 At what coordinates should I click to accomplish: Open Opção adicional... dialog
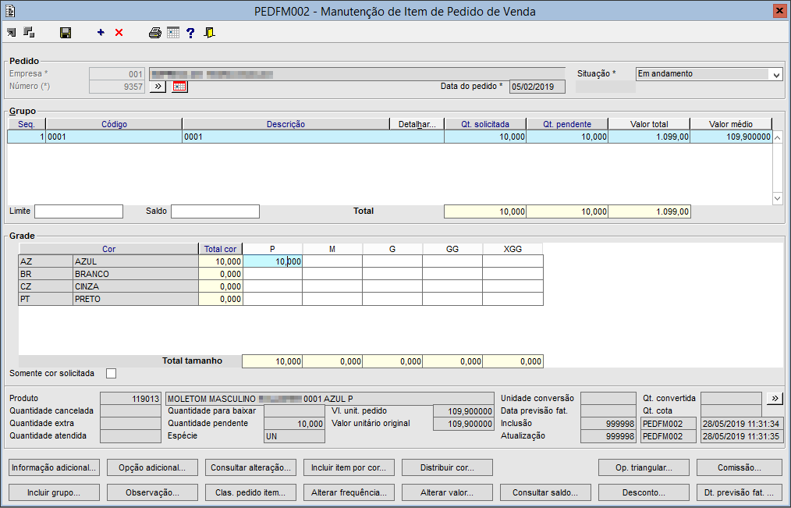coord(152,467)
